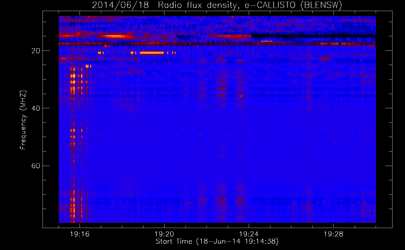Click the 19:24 time tick label
Image resolution: width=405 pixels, height=250 pixels.
pyautogui.click(x=249, y=234)
